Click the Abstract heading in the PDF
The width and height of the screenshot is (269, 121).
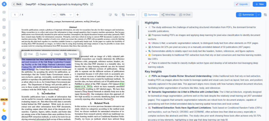pos(73,27)
